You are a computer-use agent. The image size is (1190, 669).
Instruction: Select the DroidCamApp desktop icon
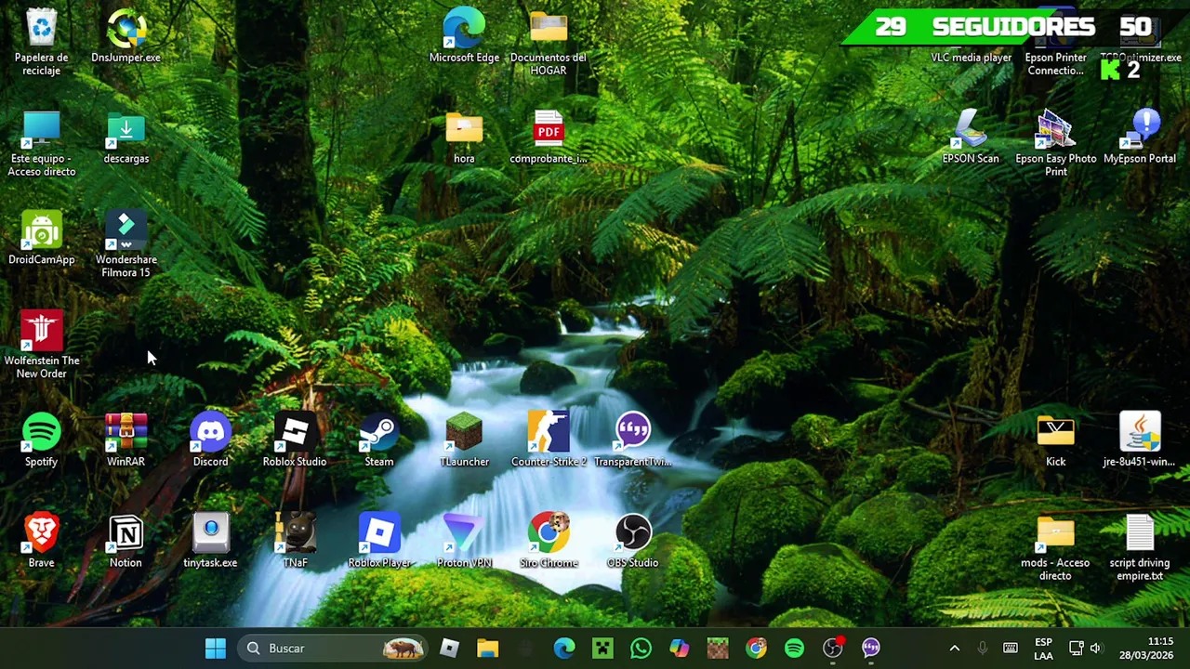tap(42, 240)
